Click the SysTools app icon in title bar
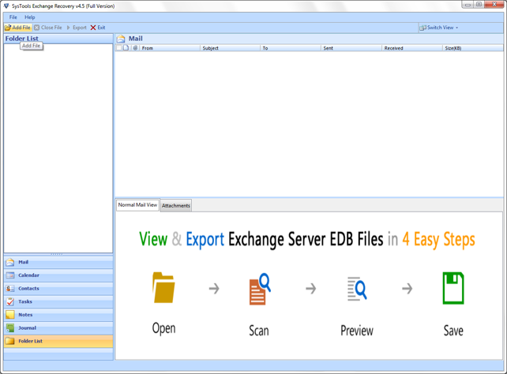The image size is (507, 374). tap(6, 6)
